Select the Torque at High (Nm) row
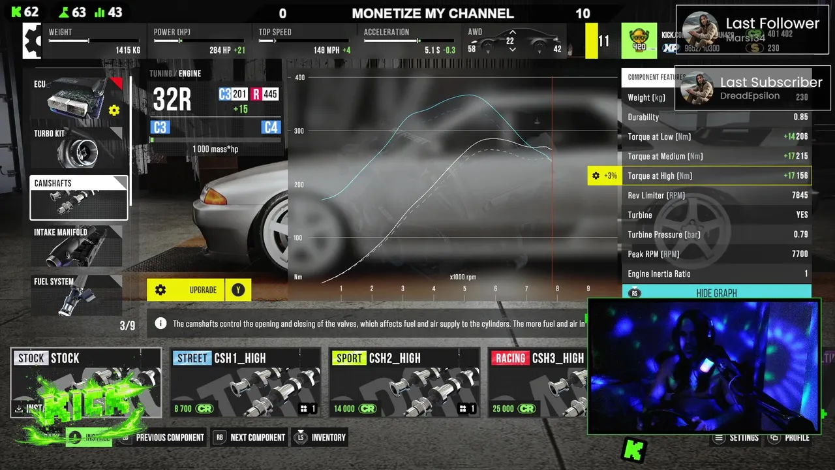 point(717,176)
